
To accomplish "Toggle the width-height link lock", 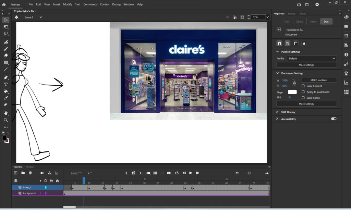I will [x=294, y=83].
